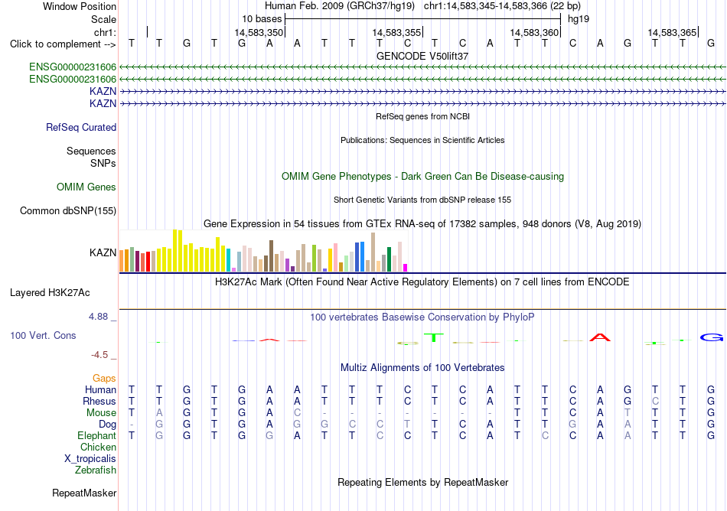Open the 'RefSeq genes from NCBI' title
727x511 pixels.
[x=423, y=117]
